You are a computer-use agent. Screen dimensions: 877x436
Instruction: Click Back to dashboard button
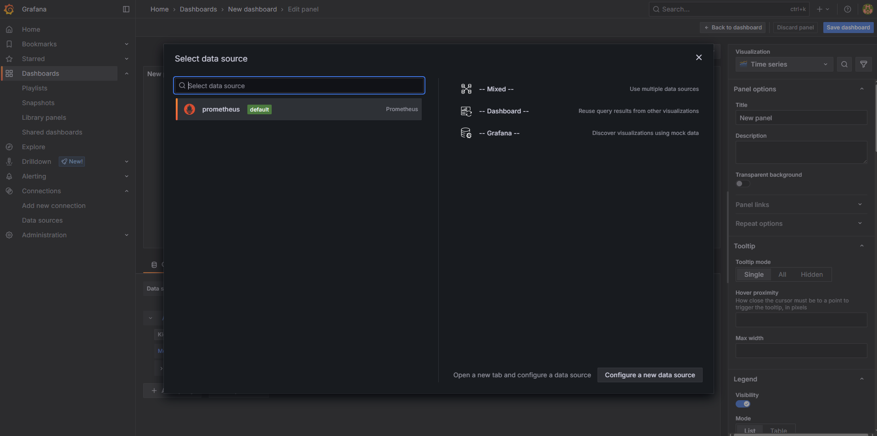733,28
